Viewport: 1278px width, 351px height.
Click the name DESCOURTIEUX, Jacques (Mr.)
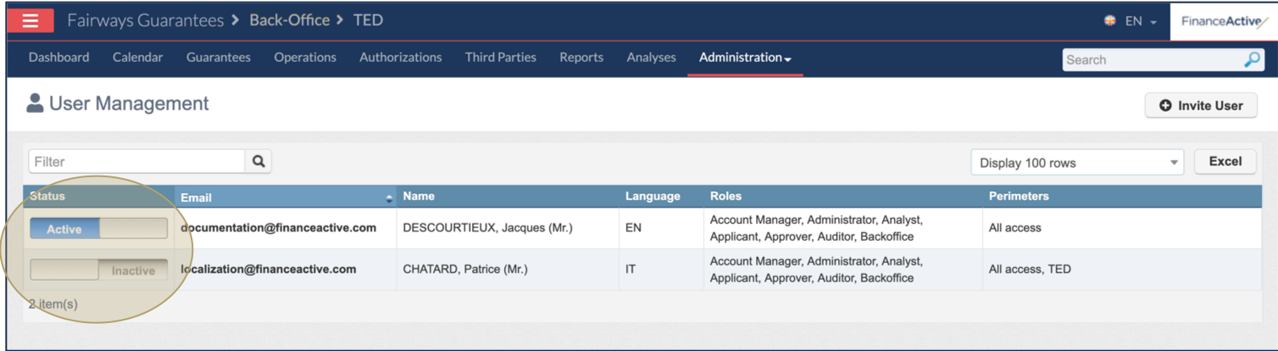pyautogui.click(x=487, y=228)
